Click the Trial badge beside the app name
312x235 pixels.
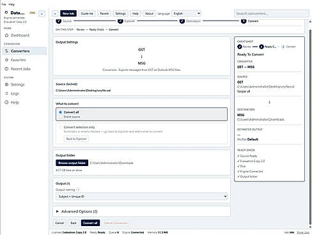click(33, 13)
